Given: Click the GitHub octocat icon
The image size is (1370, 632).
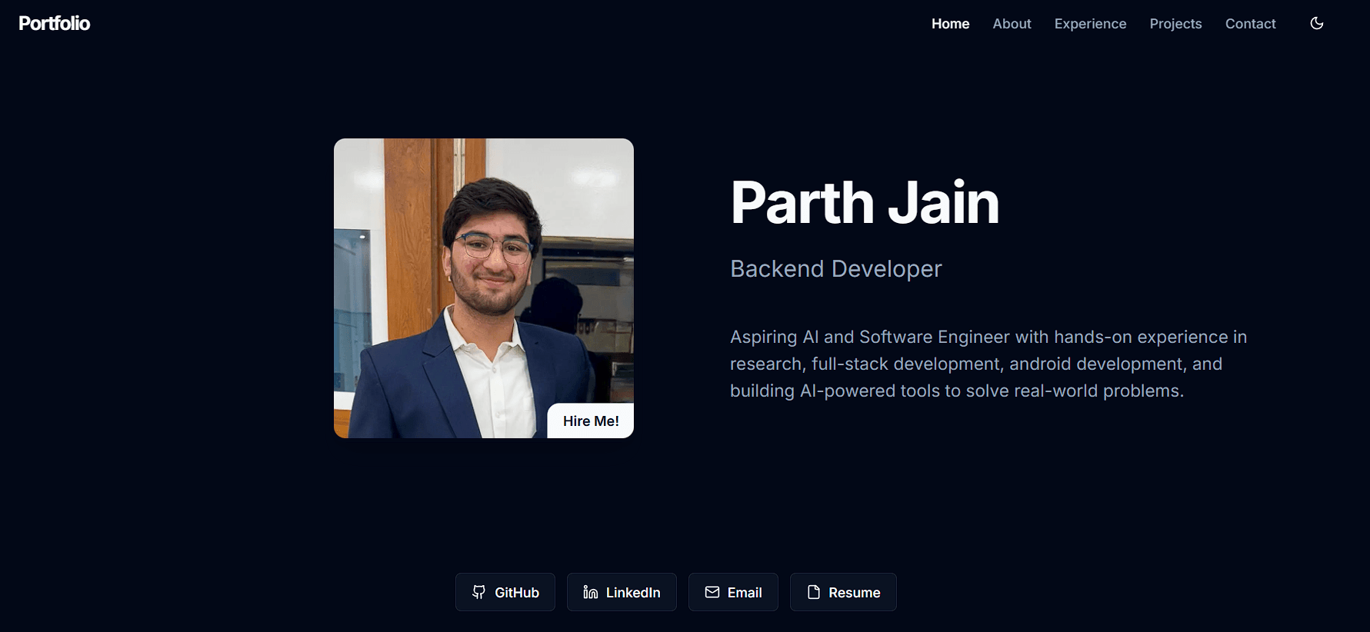Looking at the screenshot, I should [x=478, y=592].
